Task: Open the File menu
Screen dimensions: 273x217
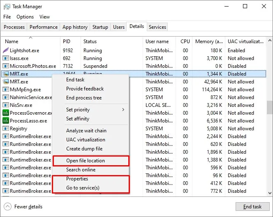Action: [7, 17]
